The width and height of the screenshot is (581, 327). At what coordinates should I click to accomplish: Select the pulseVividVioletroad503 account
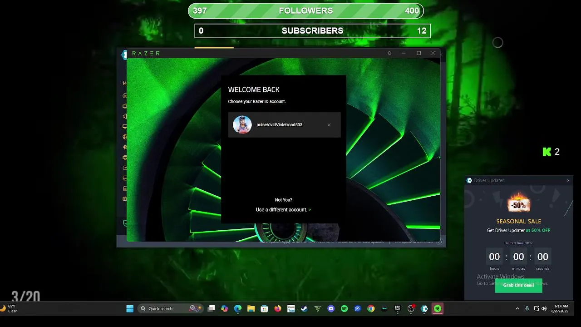pyautogui.click(x=284, y=125)
